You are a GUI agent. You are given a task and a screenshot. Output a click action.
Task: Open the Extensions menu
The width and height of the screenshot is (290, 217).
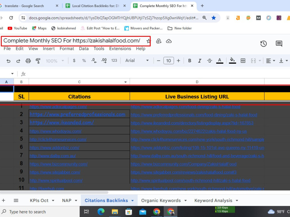tap(120, 49)
